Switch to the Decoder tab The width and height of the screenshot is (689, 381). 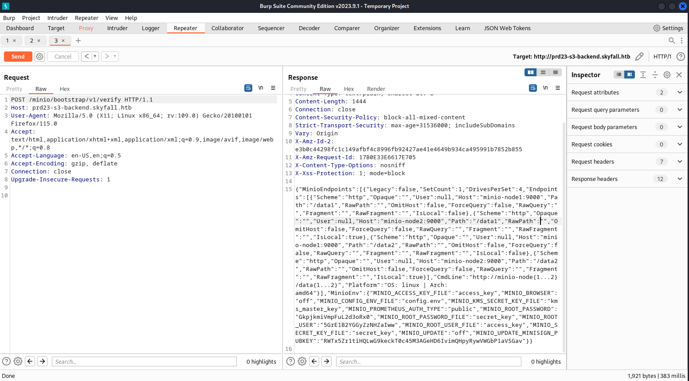pyautogui.click(x=309, y=28)
